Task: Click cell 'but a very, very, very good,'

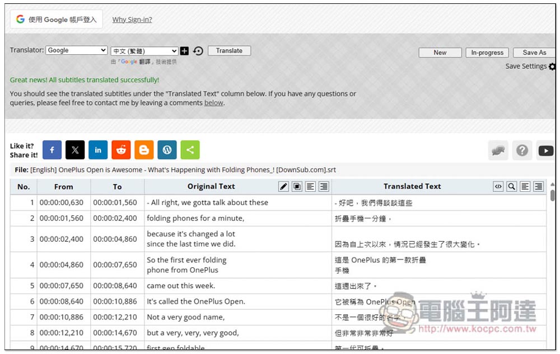Action: [x=238, y=333]
